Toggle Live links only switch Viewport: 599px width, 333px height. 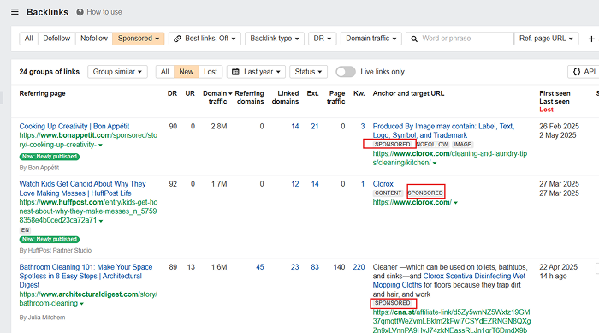[x=346, y=72]
